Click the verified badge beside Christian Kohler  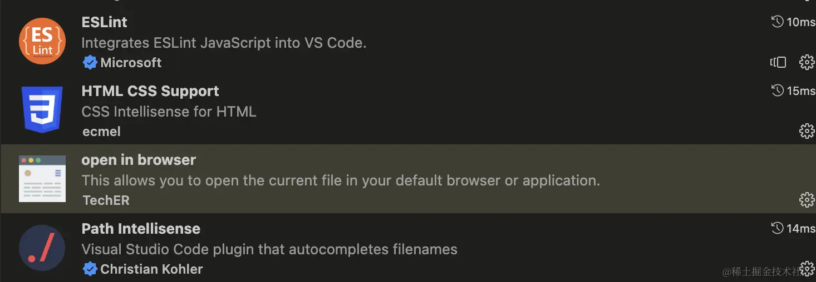pyautogui.click(x=90, y=269)
